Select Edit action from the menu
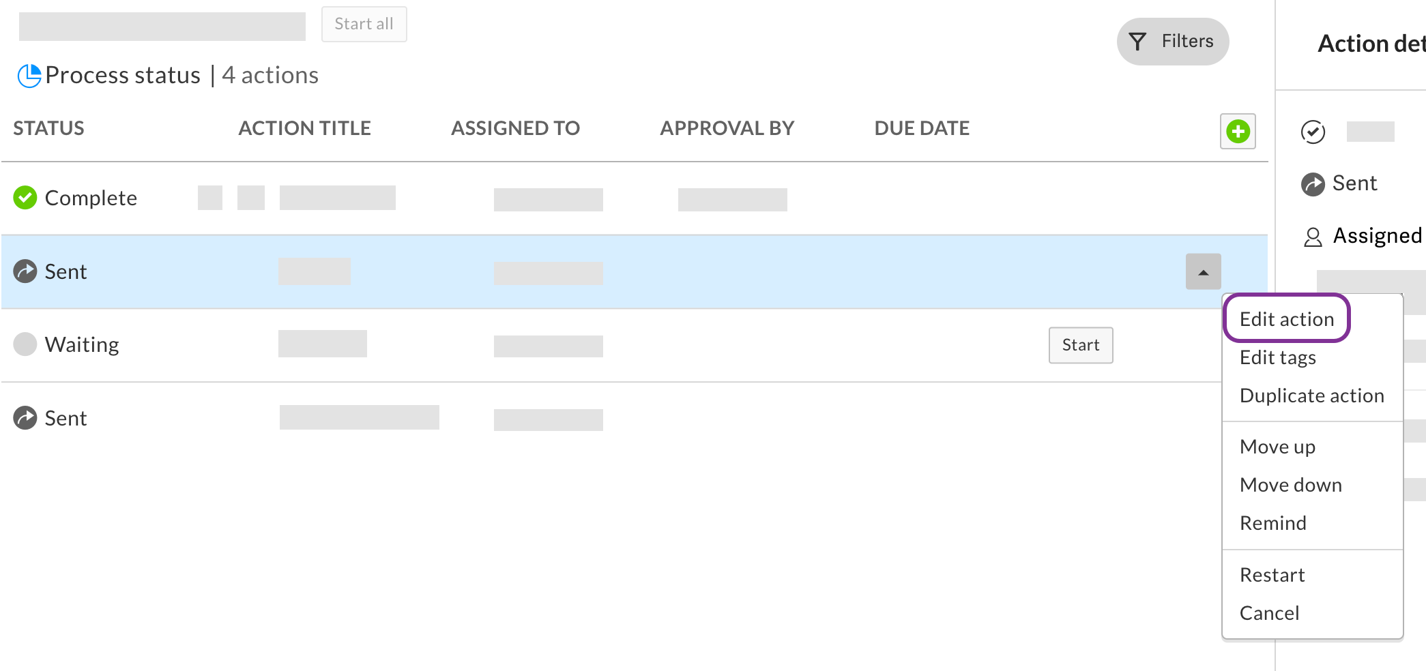This screenshot has width=1426, height=671. [x=1287, y=319]
